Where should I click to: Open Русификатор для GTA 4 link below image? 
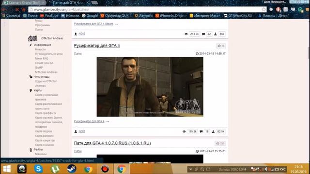click(x=89, y=121)
